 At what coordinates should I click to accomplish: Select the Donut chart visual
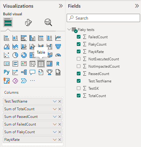coord(24,55)
